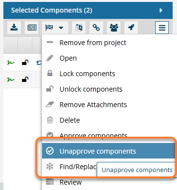Toggle the hamburger menu button

point(162,28)
